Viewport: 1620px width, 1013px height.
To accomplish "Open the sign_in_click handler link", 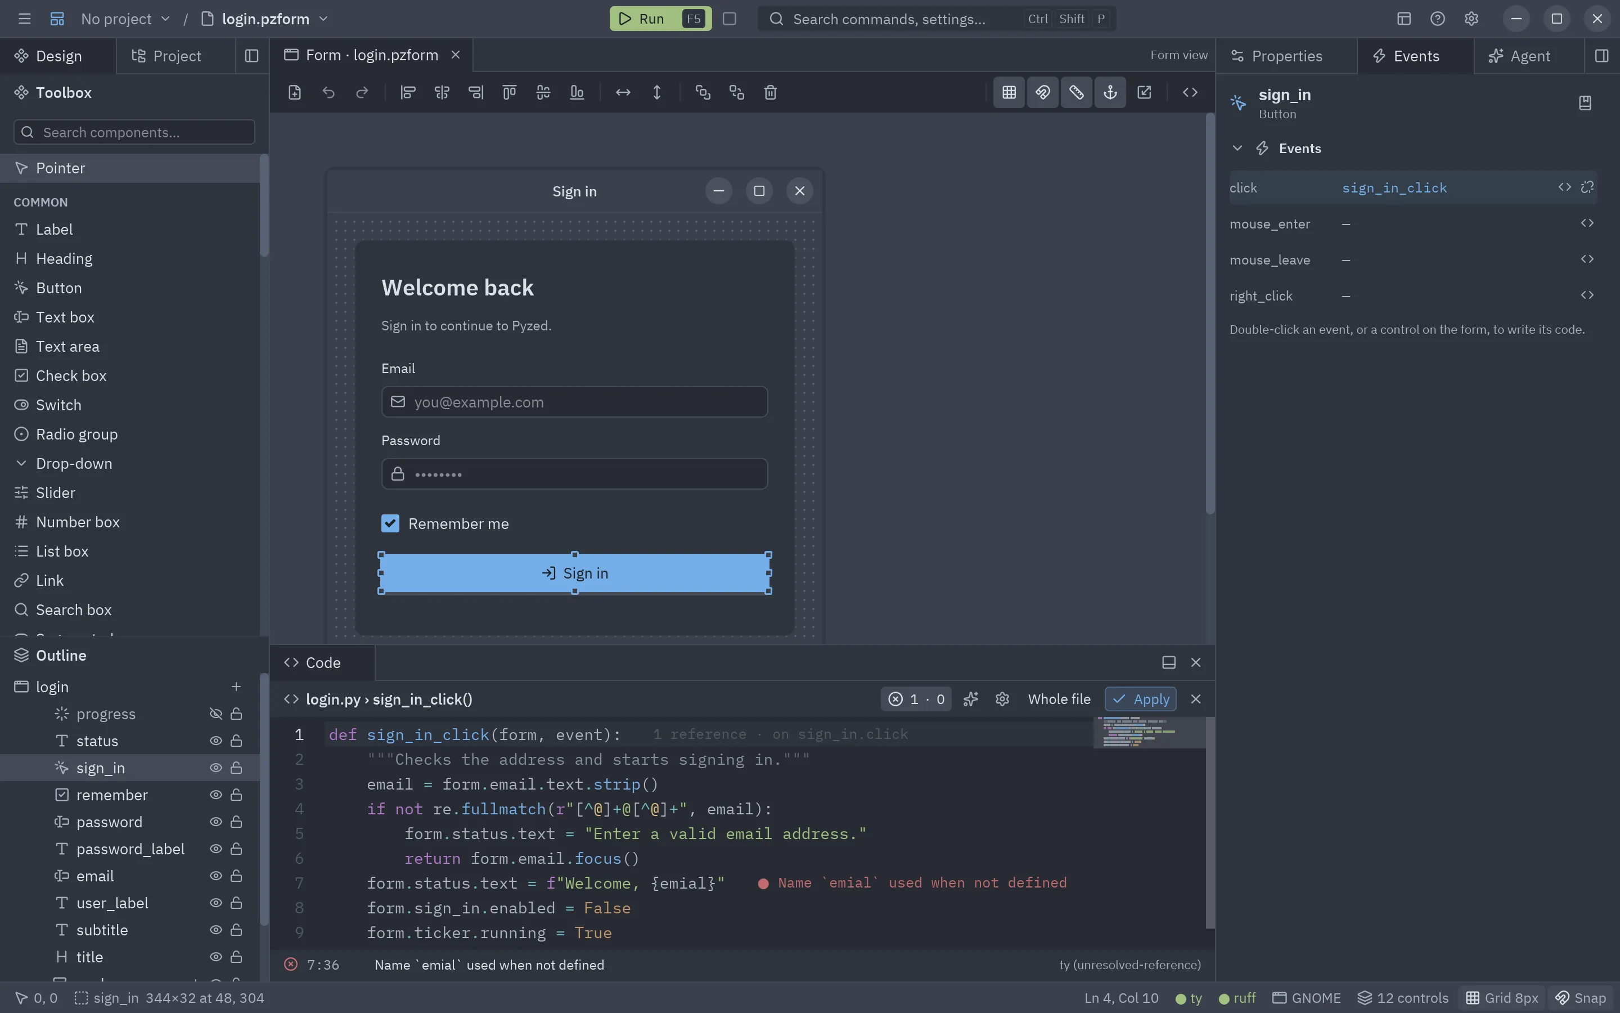I will (x=1394, y=189).
